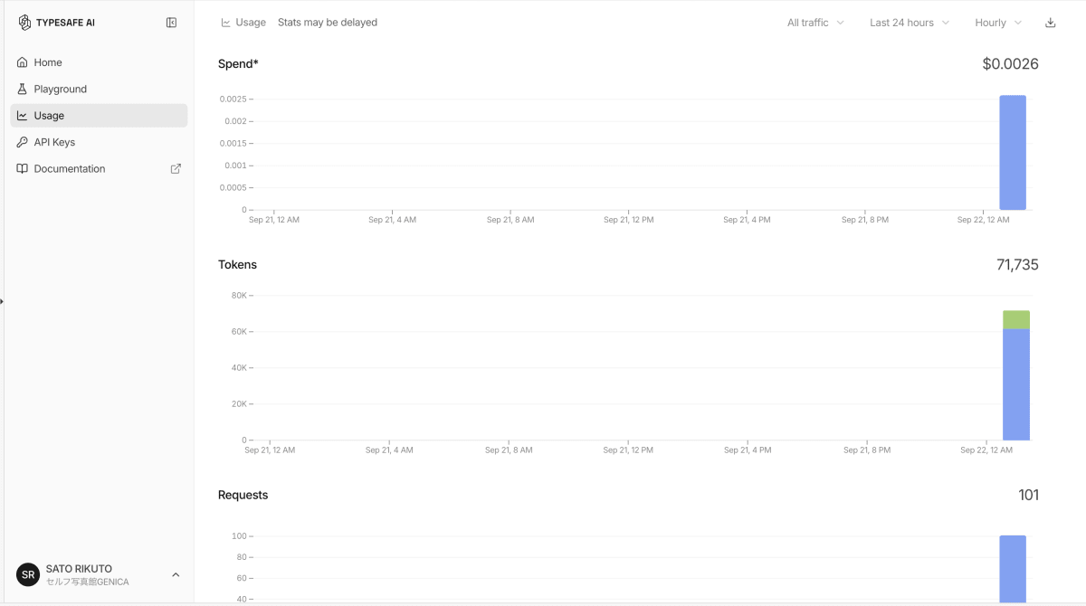This screenshot has height=606, width=1086.
Task: Click the 100 Requests axis label
Action: coord(239,536)
